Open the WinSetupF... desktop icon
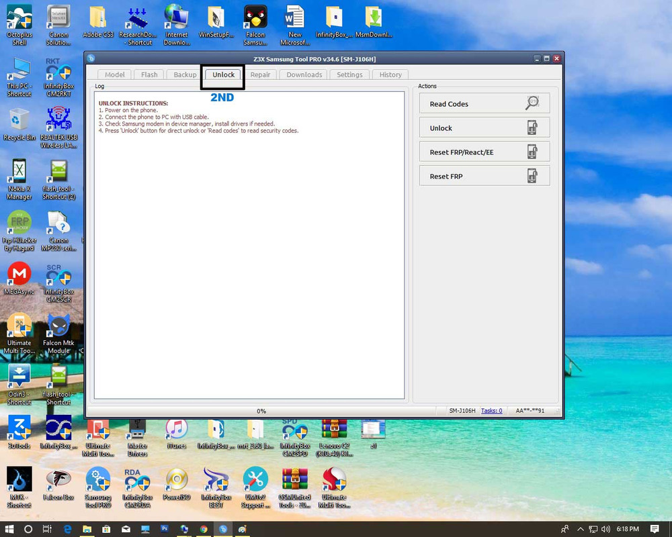Screen dimensions: 672x537 click(x=216, y=21)
